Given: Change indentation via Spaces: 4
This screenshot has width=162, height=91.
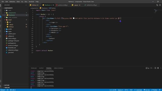Looking at the screenshot, I should [120, 90].
